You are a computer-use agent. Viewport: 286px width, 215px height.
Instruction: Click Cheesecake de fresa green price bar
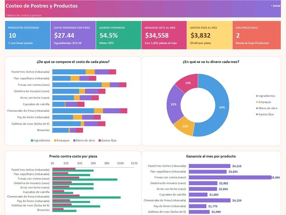87,197
